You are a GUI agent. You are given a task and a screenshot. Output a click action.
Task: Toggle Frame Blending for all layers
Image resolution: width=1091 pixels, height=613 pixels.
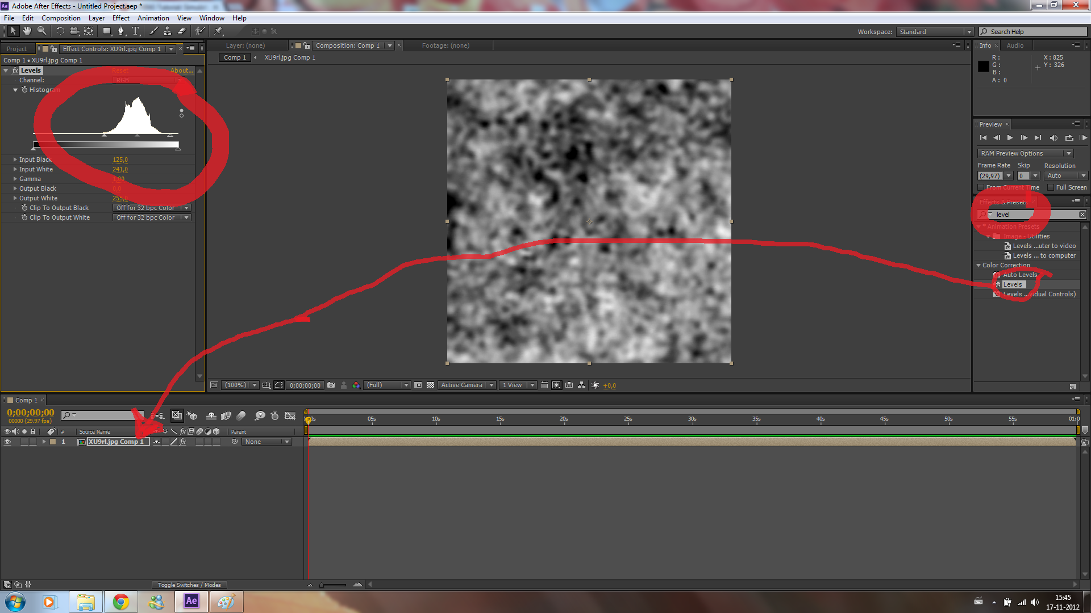(226, 415)
